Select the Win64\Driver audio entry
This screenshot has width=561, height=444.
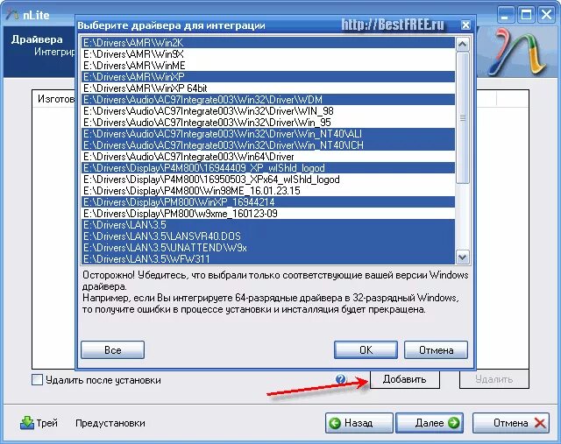268,157
